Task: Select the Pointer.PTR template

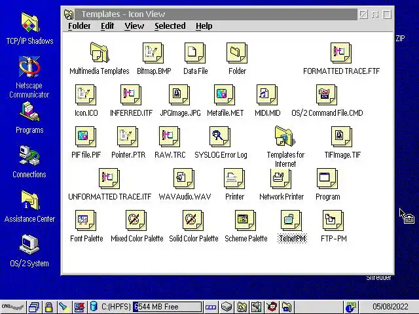Action: 128,137
